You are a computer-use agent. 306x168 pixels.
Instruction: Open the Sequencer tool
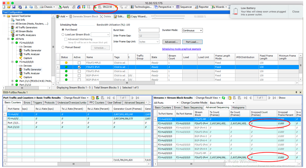point(184,7)
